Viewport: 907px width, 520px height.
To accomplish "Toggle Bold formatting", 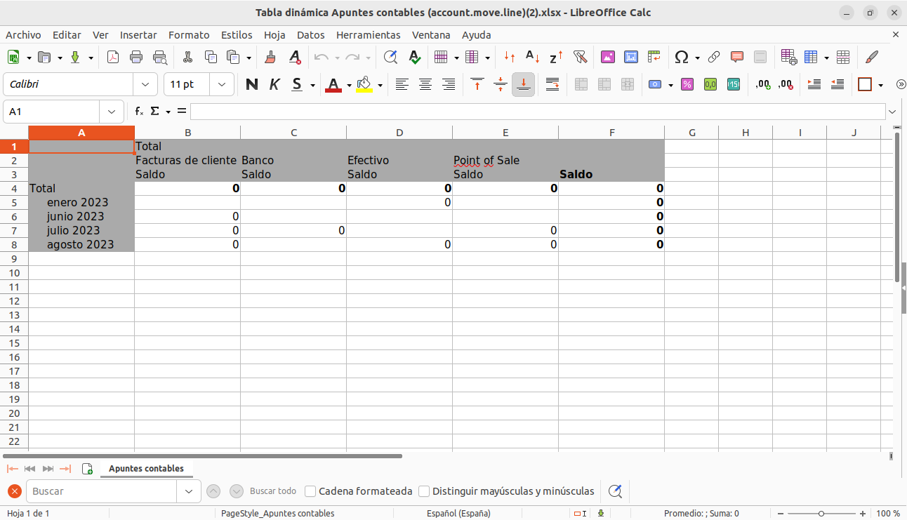I will point(252,84).
